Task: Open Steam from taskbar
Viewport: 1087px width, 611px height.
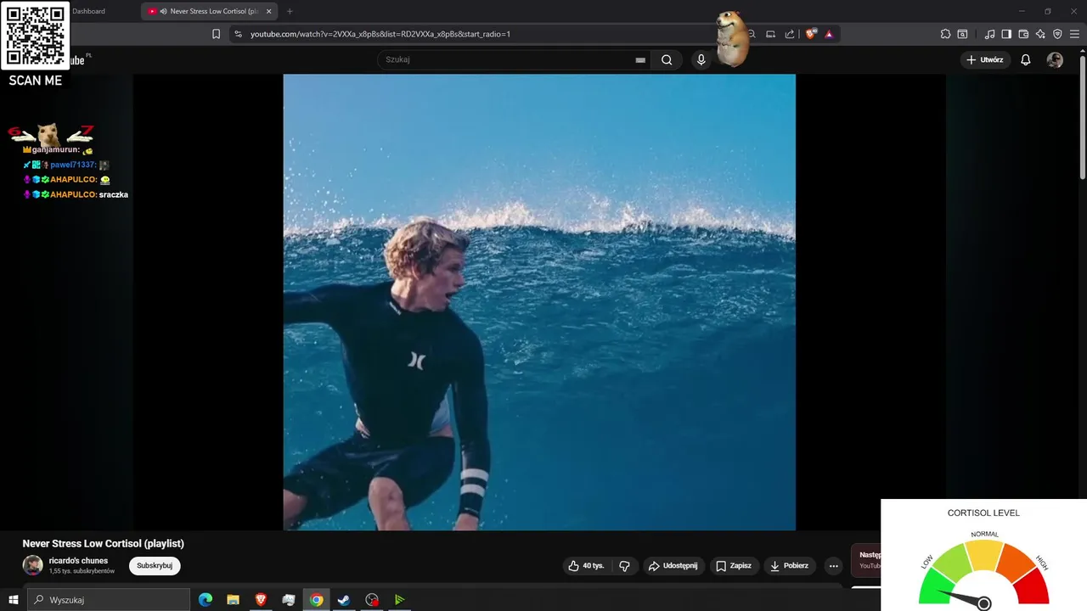Action: [344, 600]
